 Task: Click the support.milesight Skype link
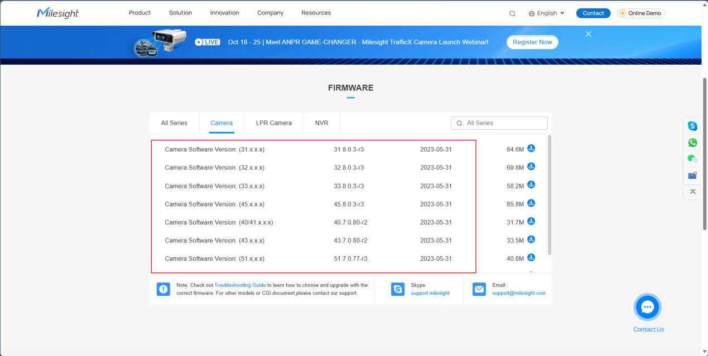click(430, 293)
